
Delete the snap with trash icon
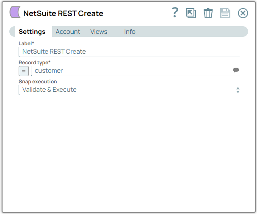tap(208, 13)
